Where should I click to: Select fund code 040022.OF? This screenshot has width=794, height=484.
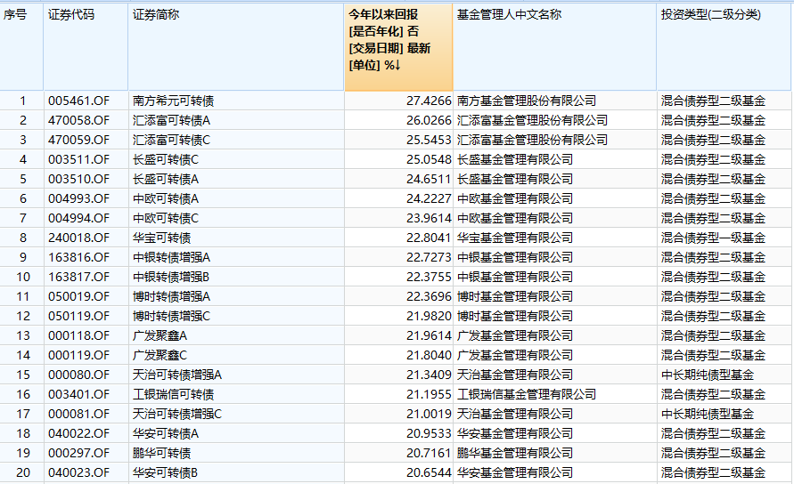78,433
